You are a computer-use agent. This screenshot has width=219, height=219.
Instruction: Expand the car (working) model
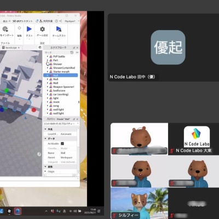[48, 94]
